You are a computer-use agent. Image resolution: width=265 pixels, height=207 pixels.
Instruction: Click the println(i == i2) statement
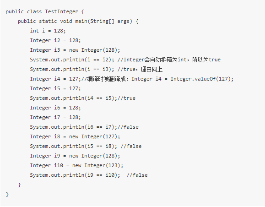(x=72, y=60)
